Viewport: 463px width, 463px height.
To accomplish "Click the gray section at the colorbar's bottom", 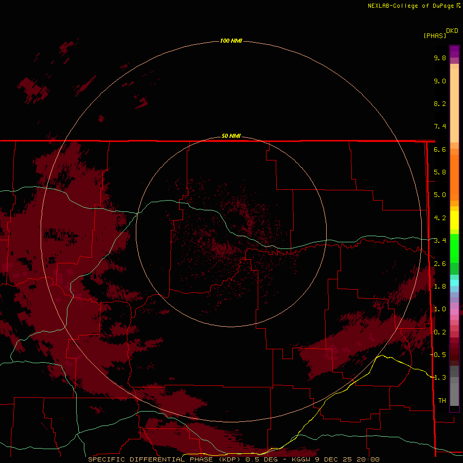I will click(x=454, y=386).
